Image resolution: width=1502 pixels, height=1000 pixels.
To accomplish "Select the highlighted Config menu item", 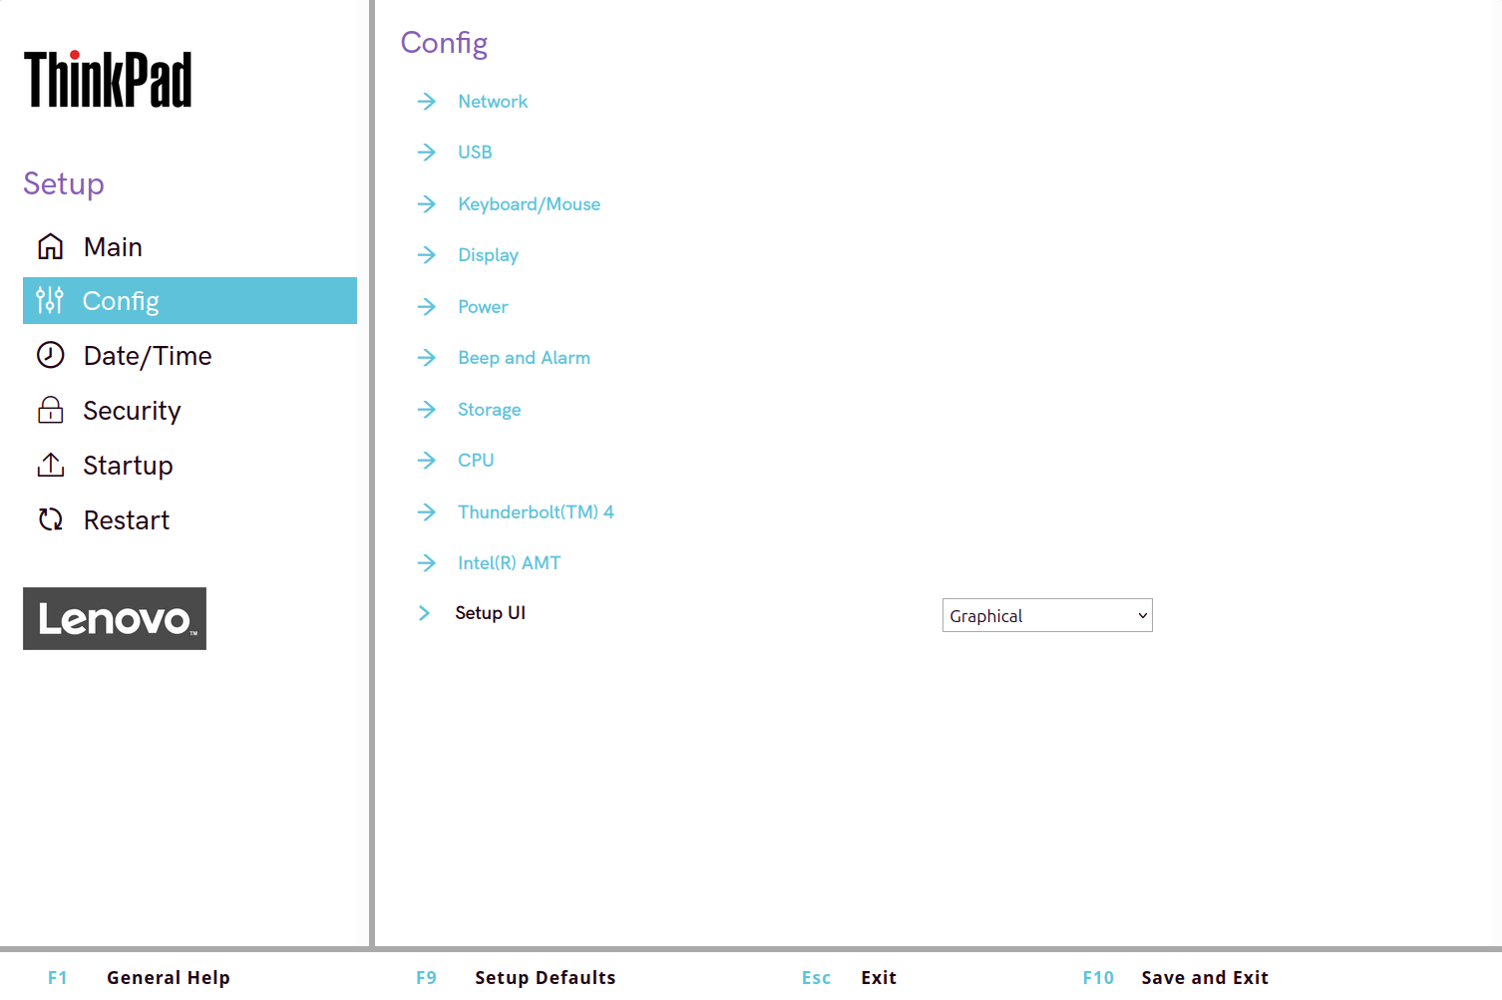I will pyautogui.click(x=189, y=300).
